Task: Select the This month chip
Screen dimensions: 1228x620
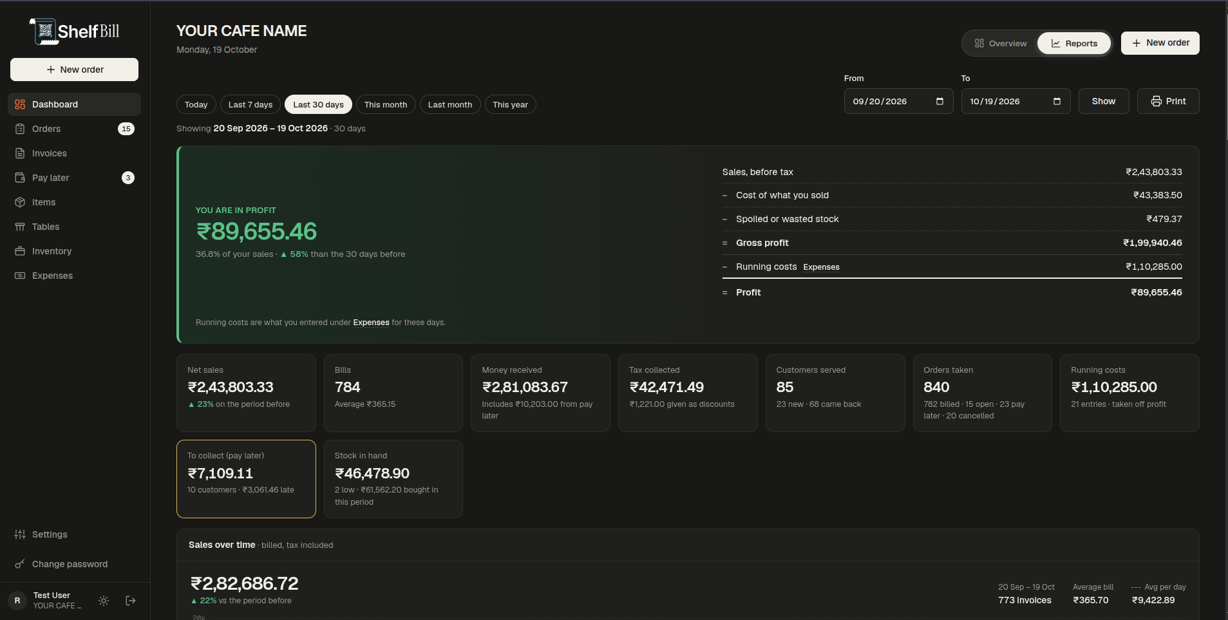Action: [386, 104]
